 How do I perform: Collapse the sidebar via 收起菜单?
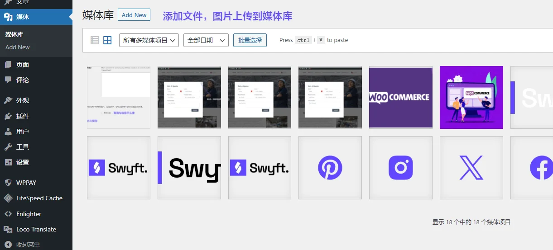click(28, 245)
